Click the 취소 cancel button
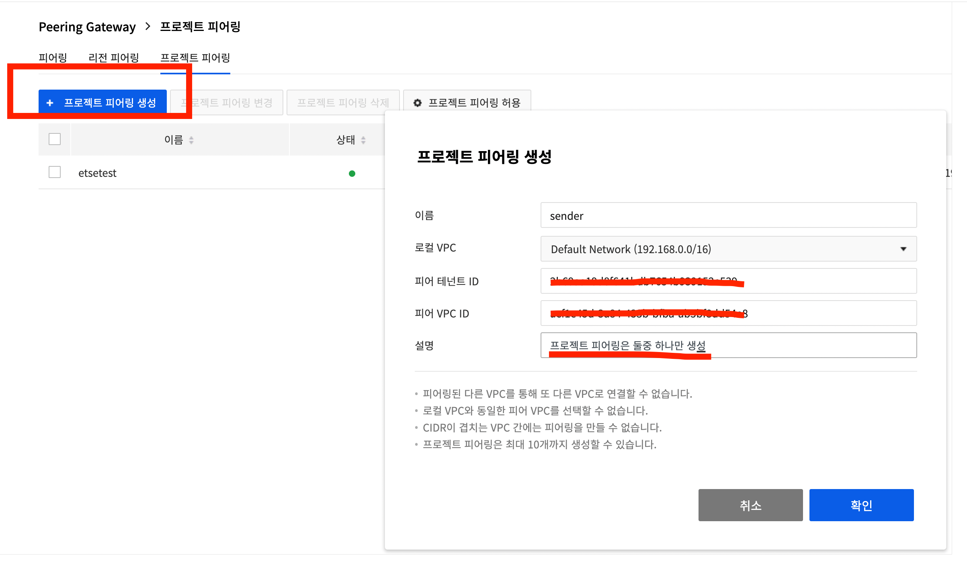This screenshot has width=967, height=565. click(750, 505)
